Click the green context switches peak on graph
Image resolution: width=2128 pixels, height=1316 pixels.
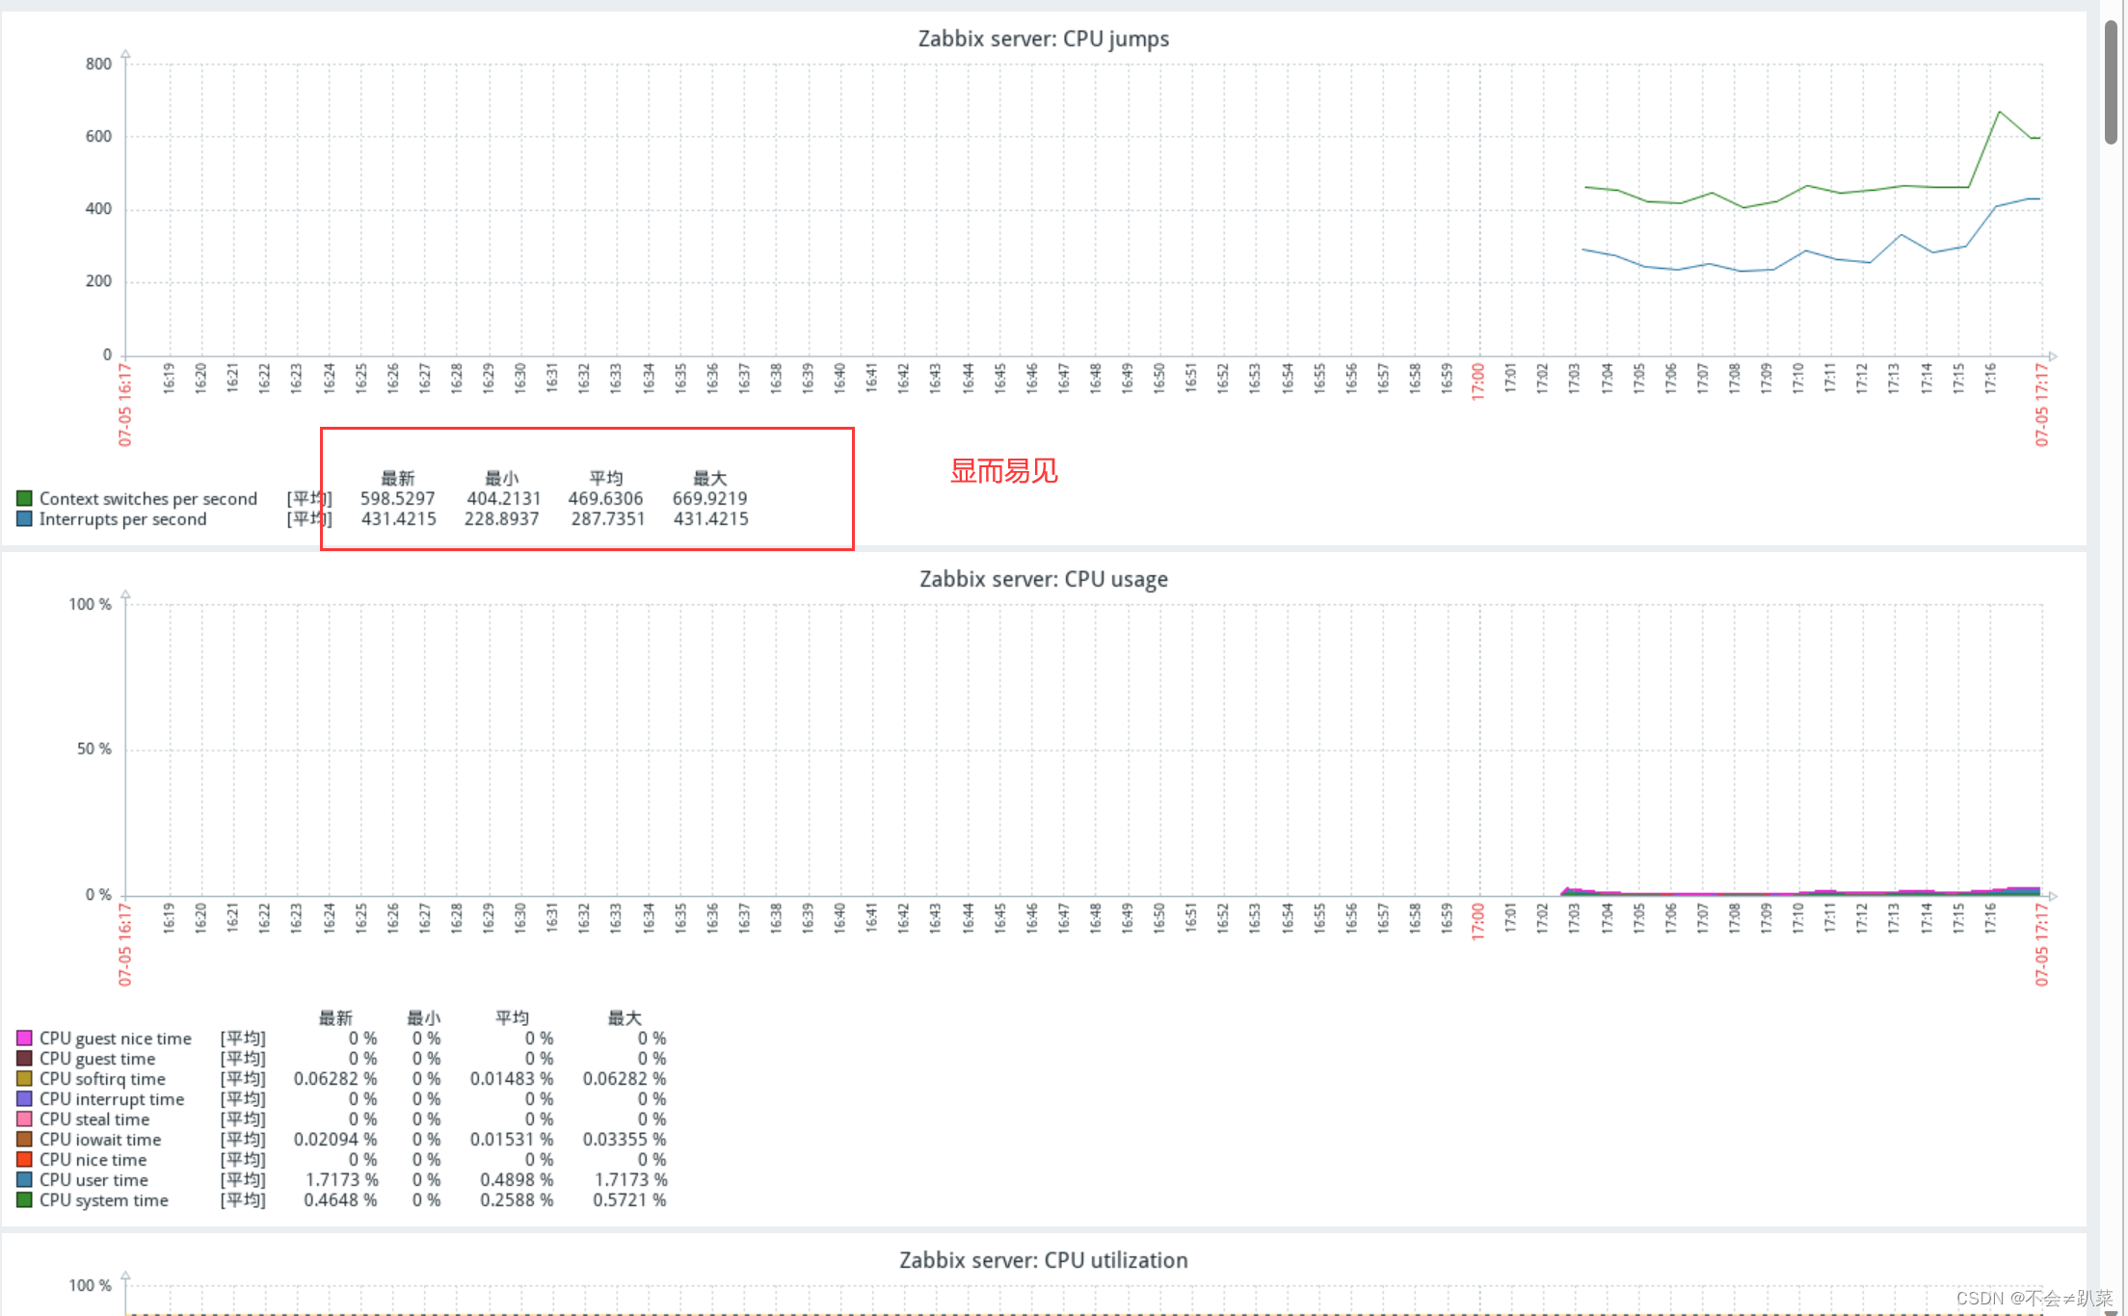point(1999,112)
